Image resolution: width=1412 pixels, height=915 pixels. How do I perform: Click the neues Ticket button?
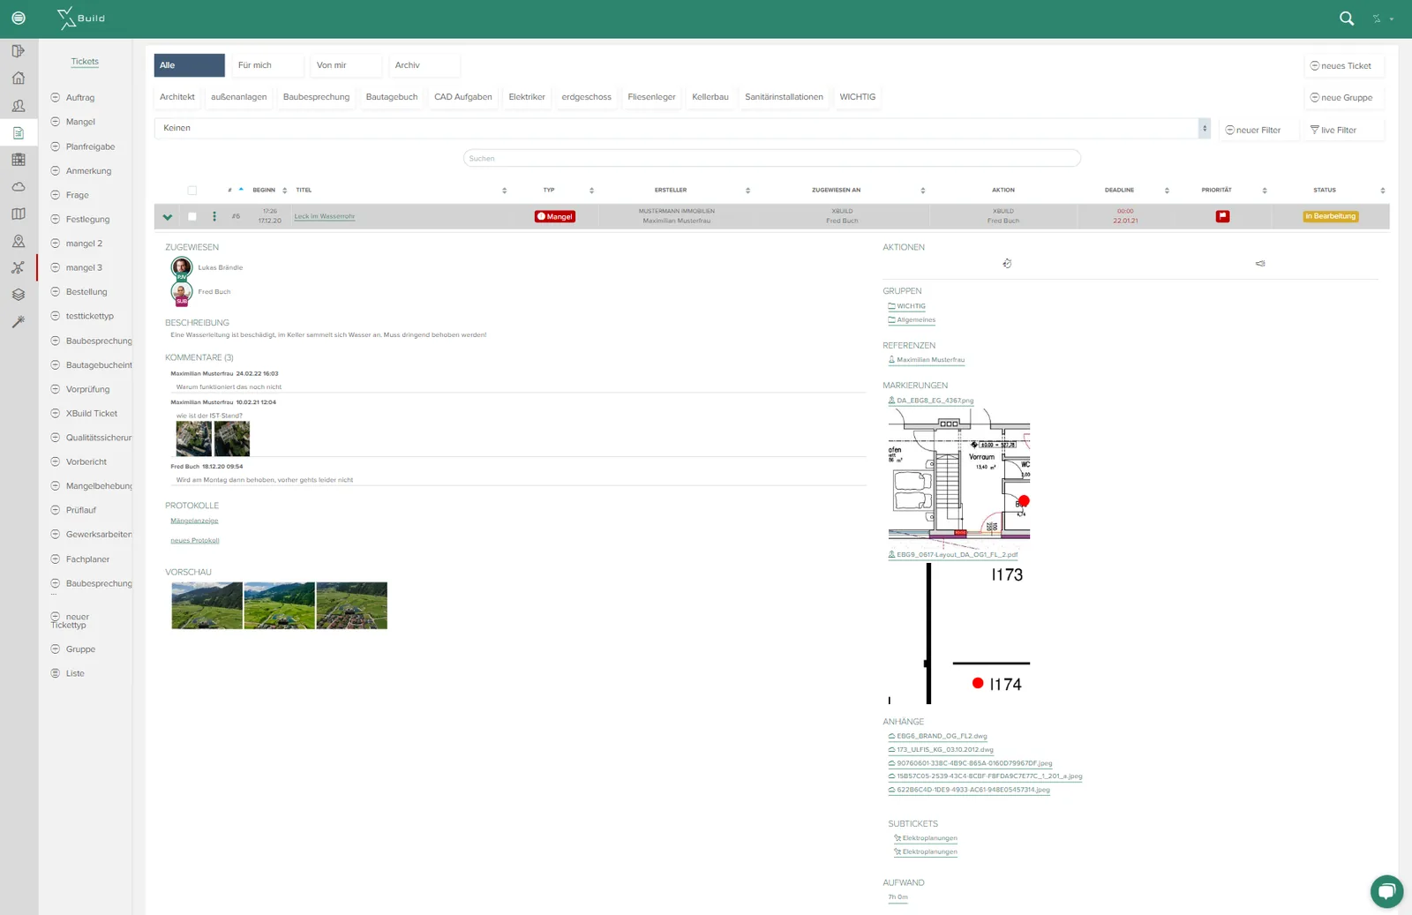[x=1344, y=66]
